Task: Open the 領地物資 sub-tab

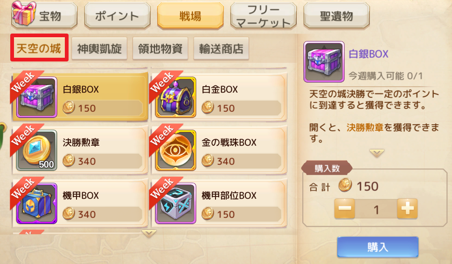Action: [160, 48]
